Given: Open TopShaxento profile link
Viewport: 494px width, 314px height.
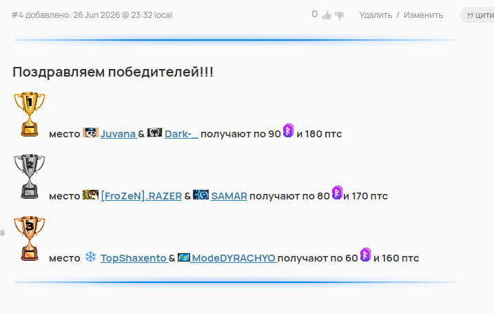Looking at the screenshot, I should coord(134,258).
